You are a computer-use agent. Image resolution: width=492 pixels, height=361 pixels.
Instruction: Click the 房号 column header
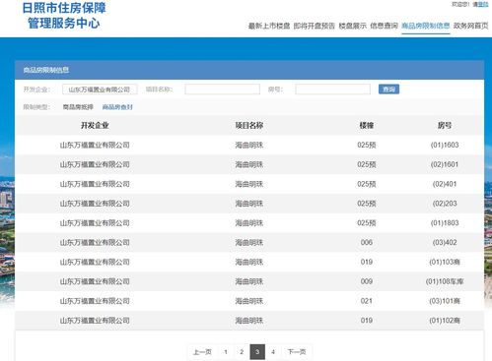[445, 126]
